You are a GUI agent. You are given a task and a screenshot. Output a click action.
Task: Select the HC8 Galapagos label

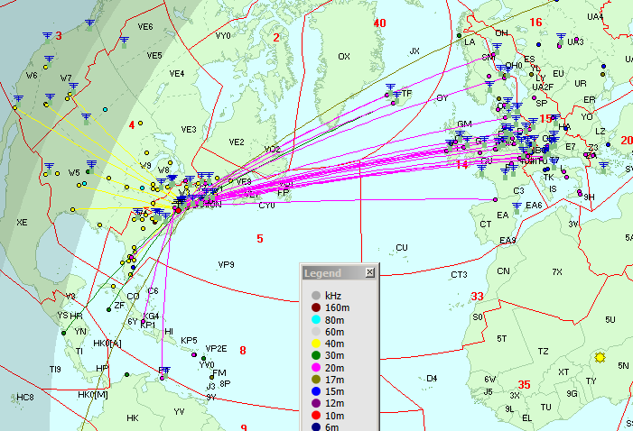[x=25, y=398]
